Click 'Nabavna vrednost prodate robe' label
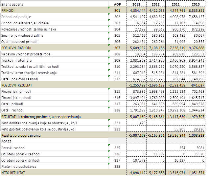 (26, 54)
